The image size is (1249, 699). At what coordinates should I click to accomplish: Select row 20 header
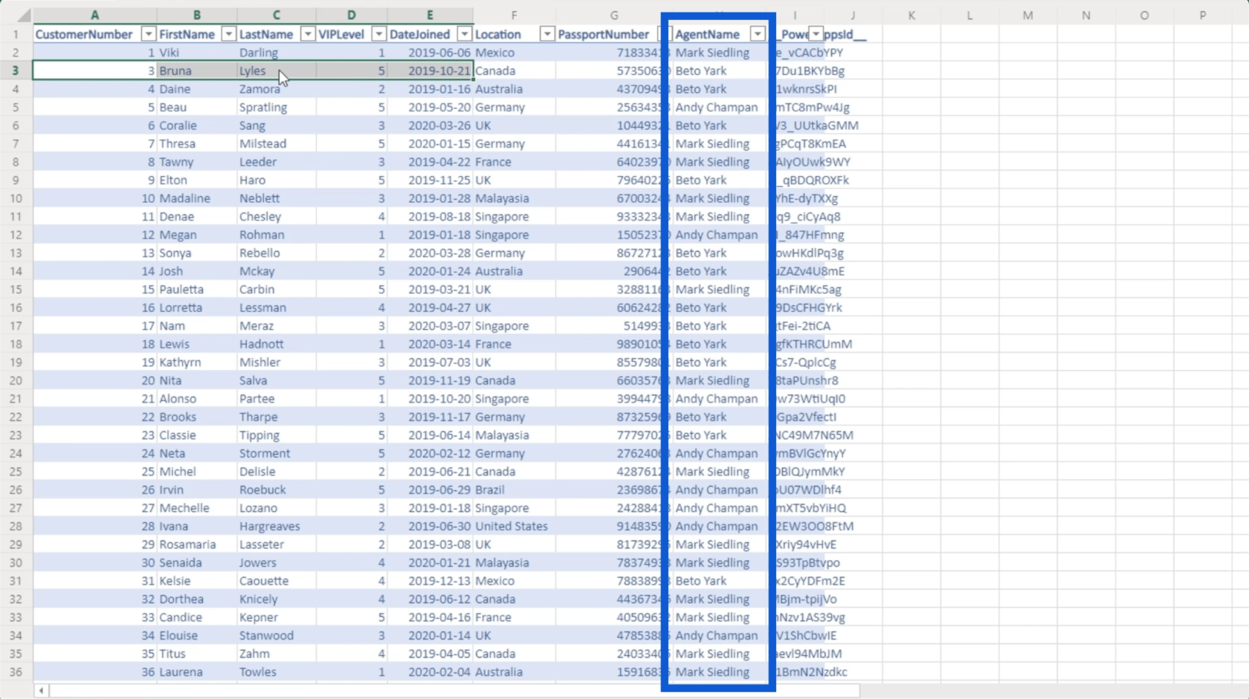pos(16,380)
